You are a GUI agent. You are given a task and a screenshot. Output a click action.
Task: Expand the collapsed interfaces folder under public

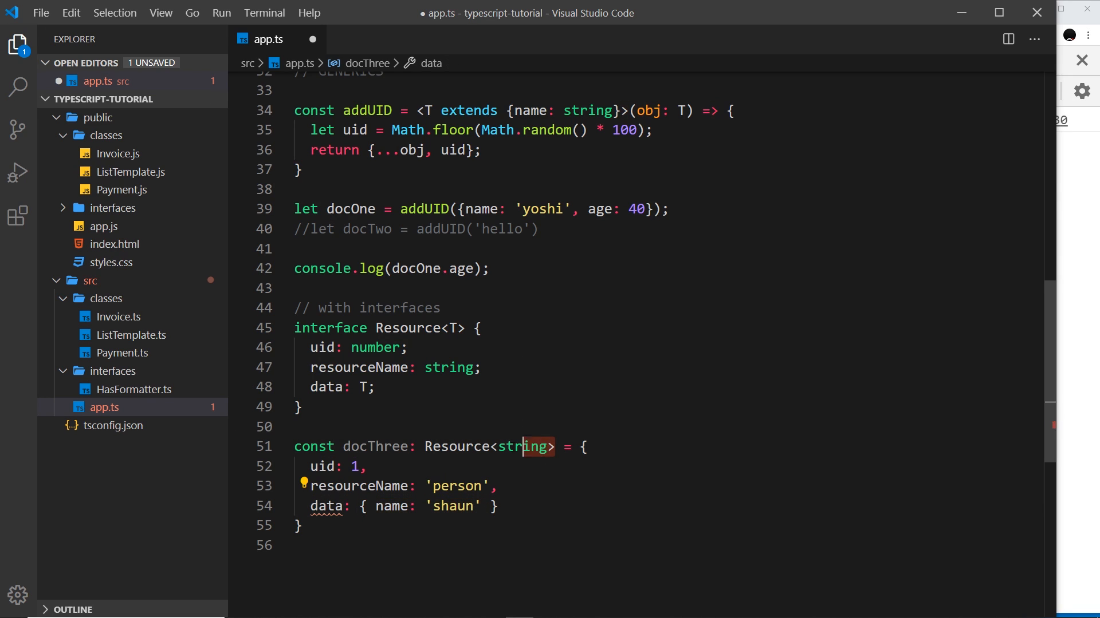(x=63, y=208)
